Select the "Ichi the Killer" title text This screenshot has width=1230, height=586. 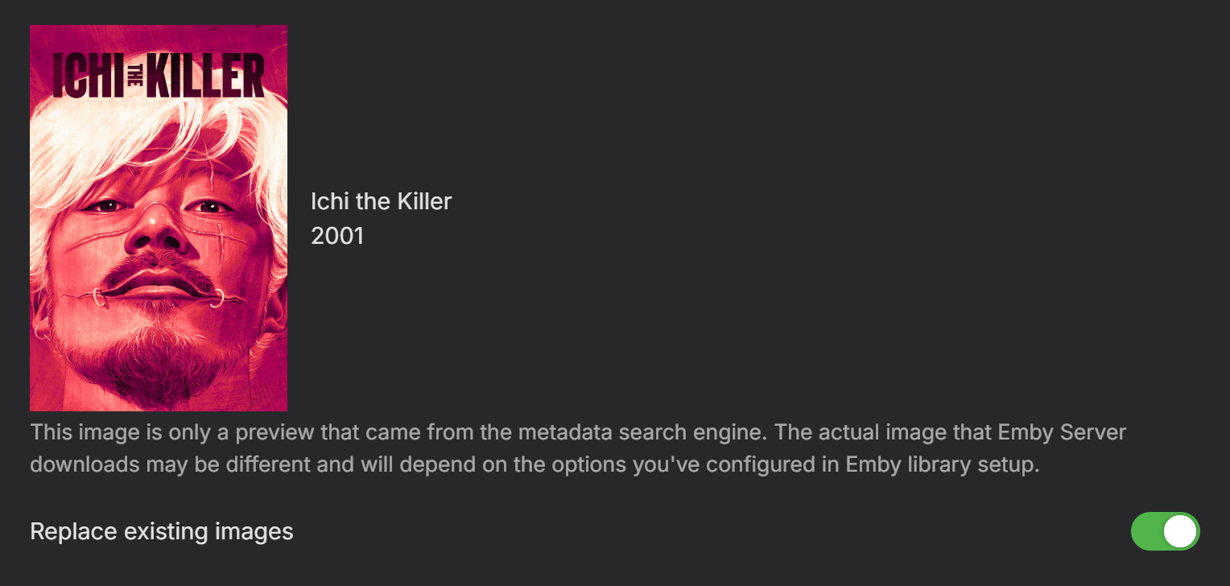coord(381,201)
